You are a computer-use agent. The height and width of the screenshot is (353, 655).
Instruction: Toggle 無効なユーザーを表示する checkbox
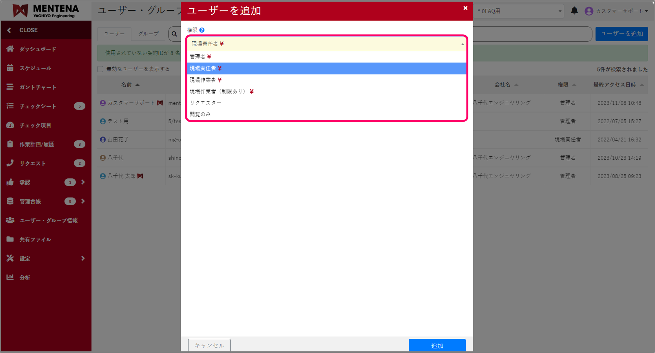click(100, 69)
